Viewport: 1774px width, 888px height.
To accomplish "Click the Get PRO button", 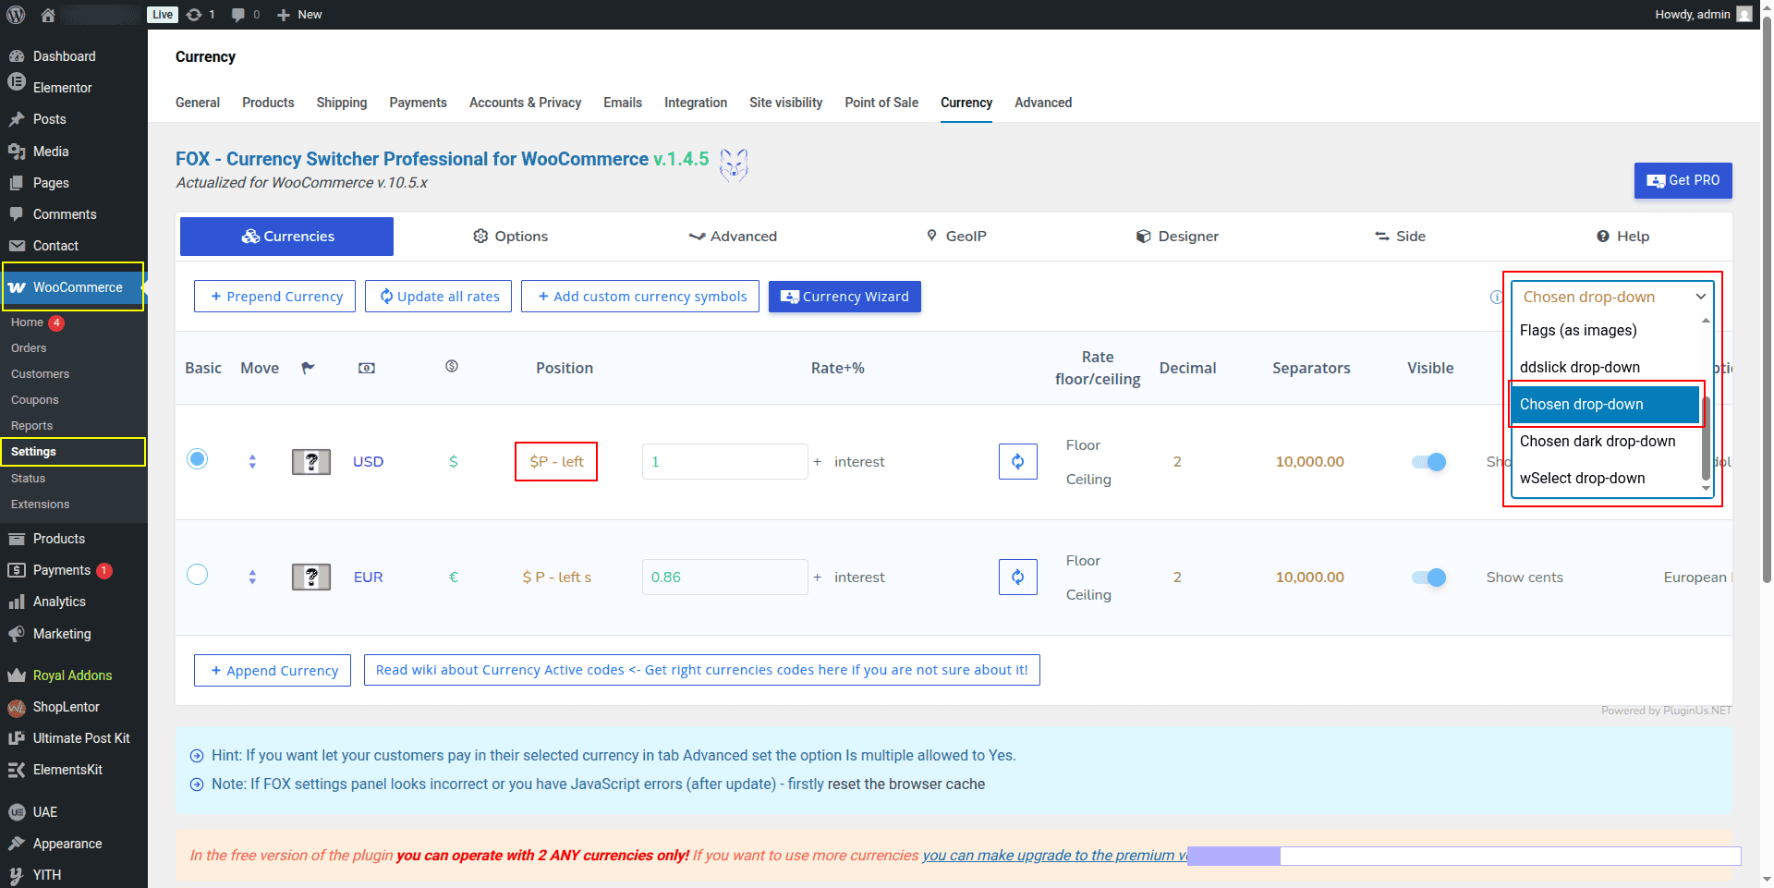I will click(1683, 181).
